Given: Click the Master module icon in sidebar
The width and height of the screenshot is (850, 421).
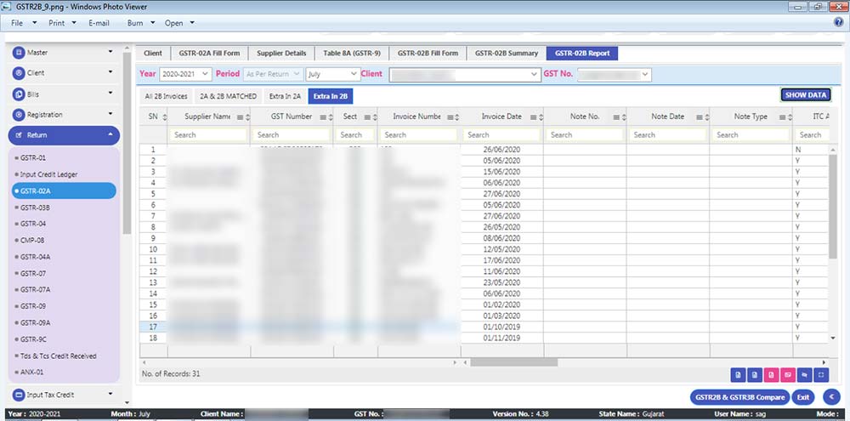Looking at the screenshot, I should [19, 53].
